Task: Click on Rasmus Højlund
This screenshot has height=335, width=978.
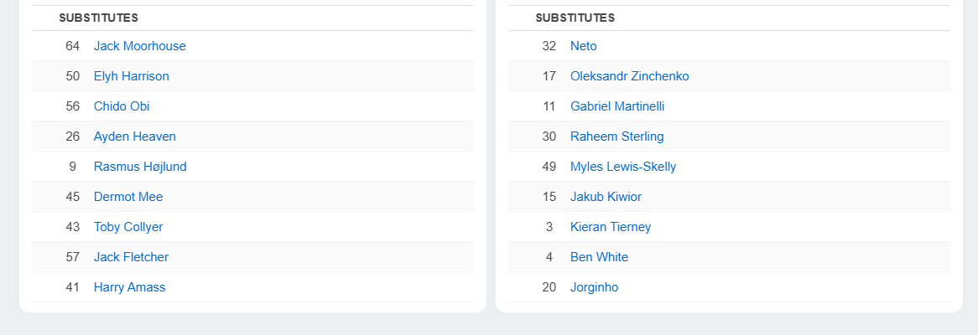Action: (140, 167)
